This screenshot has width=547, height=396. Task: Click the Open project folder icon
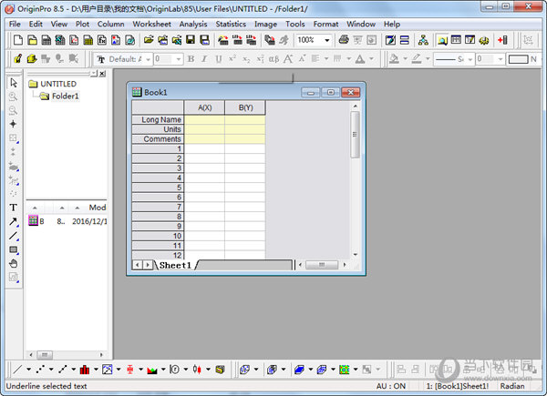coord(149,40)
